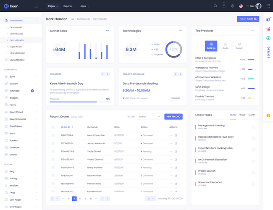Image resolution: width=273 pixels, height=210 pixels.
Task: Click the search icon in header
Action: [x=215, y=6]
